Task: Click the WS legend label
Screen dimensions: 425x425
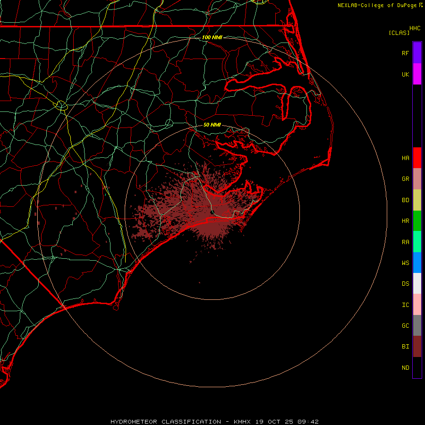Action: [x=406, y=263]
